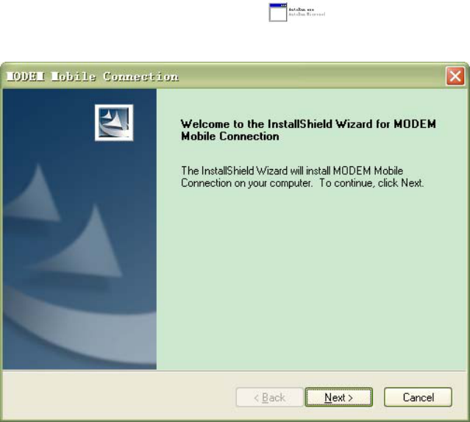Click the Next button to continue installation
Image resolution: width=470 pixels, height=422 pixels.
click(x=339, y=397)
